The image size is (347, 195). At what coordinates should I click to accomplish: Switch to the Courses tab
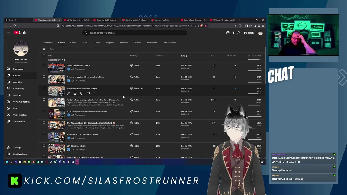pyautogui.click(x=137, y=43)
